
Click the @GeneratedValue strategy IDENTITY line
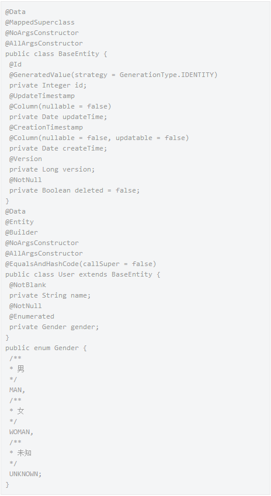113,75
